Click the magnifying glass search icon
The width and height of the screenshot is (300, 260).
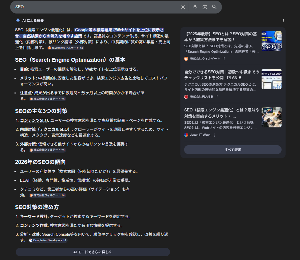(214, 7)
